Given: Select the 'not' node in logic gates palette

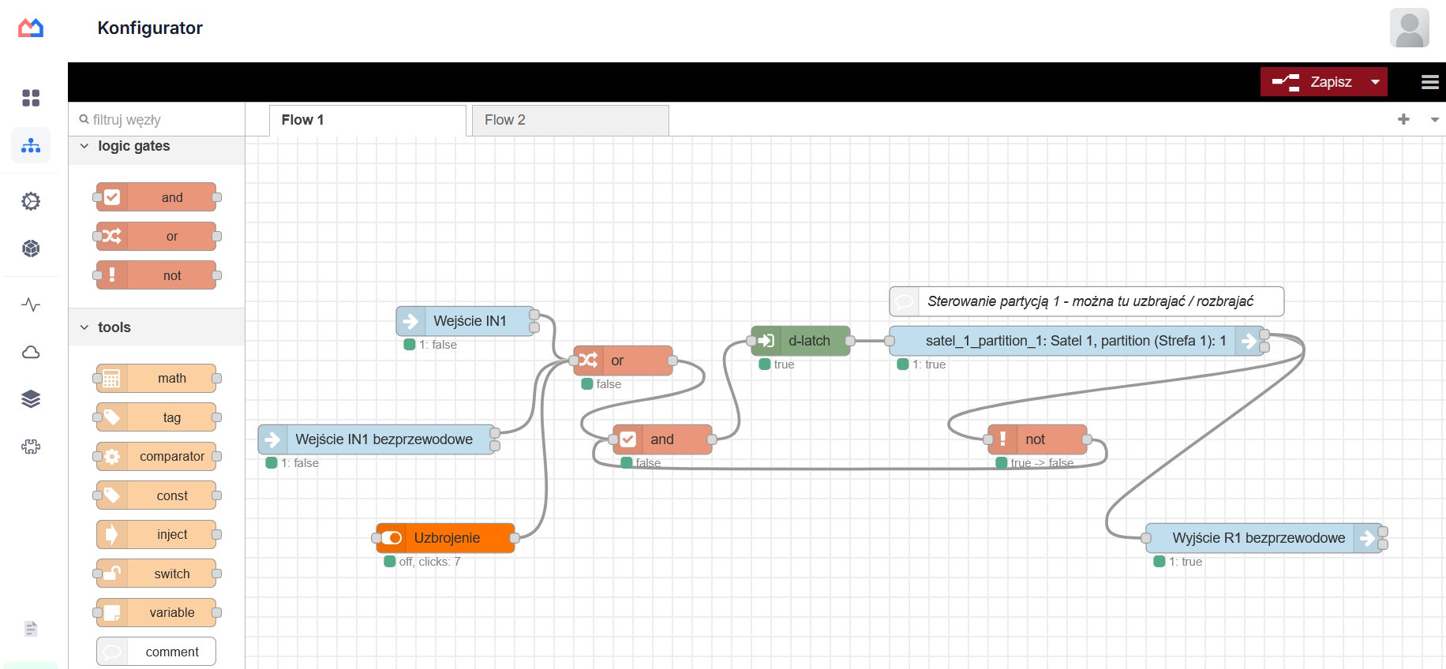Looking at the screenshot, I should point(156,275).
